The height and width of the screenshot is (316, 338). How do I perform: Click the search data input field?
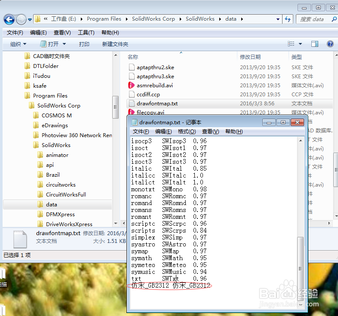313,19
